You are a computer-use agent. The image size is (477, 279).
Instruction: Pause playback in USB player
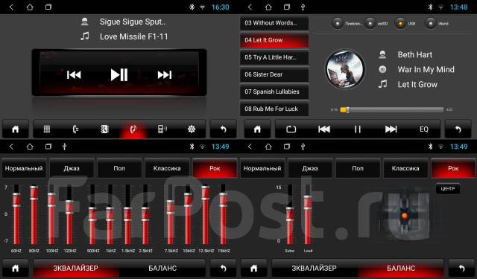[358, 129]
